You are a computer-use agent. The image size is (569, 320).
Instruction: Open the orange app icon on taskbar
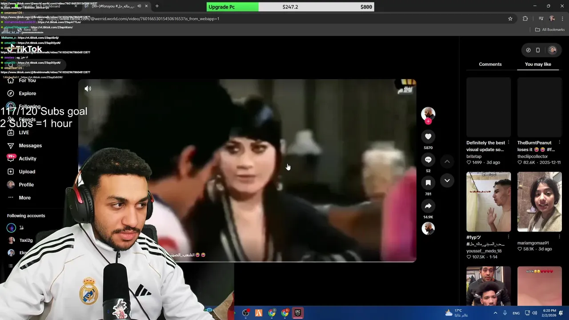pyautogui.click(x=259, y=313)
